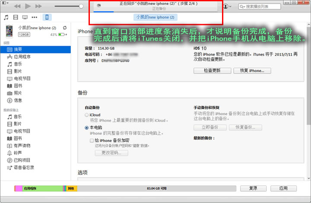Click the sync status spinner icon
311x203 pixels.
coord(99,6)
